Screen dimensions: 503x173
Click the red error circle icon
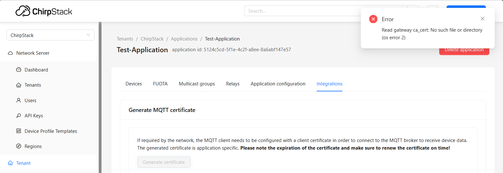(373, 19)
